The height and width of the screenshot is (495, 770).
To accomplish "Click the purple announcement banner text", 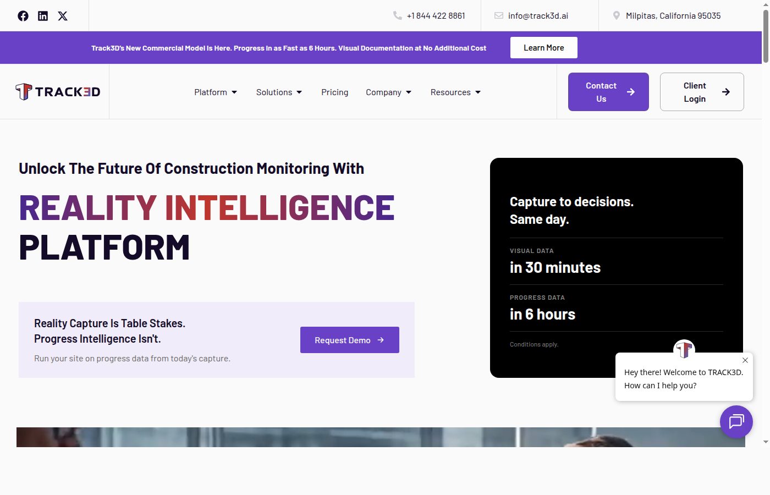I will [x=289, y=48].
